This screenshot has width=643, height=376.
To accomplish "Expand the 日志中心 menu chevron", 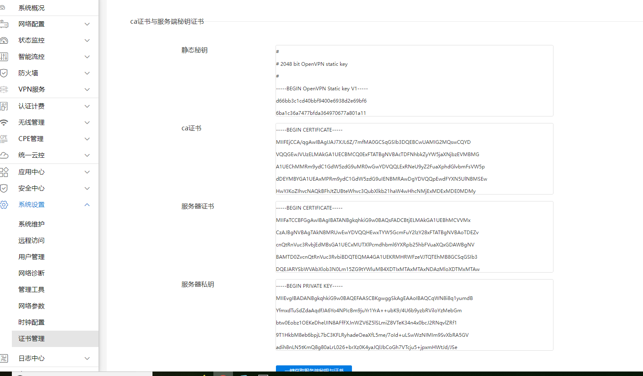I will [87, 358].
